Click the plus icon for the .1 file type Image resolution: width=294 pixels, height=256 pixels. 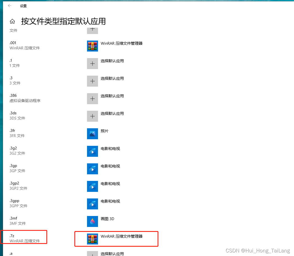[93, 64]
